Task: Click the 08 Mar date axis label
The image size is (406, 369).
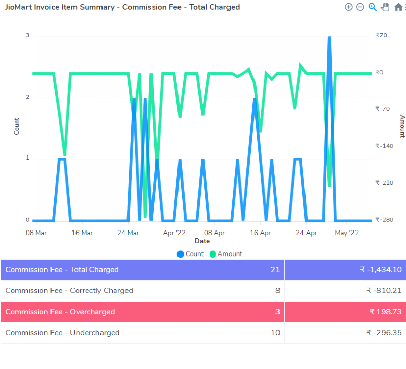Action: coord(36,233)
